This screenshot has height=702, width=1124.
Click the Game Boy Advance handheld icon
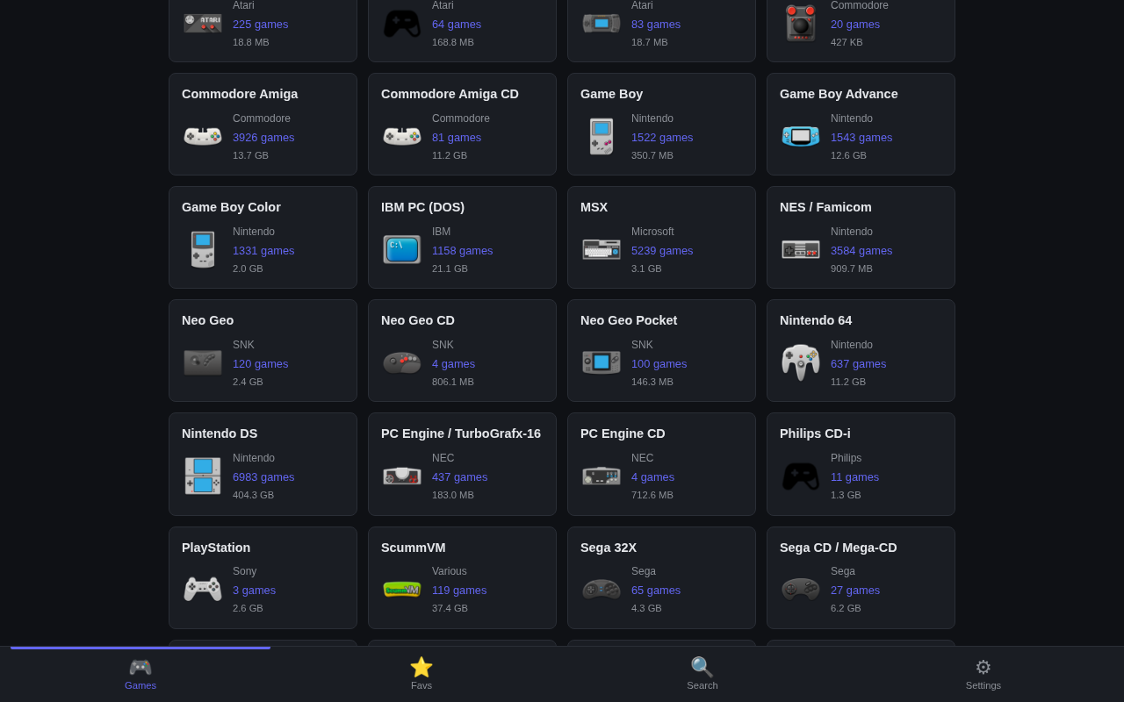[x=801, y=136]
